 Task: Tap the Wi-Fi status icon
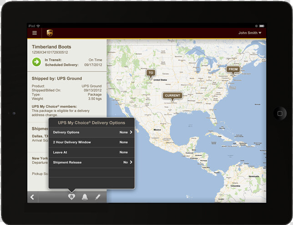(38, 26)
